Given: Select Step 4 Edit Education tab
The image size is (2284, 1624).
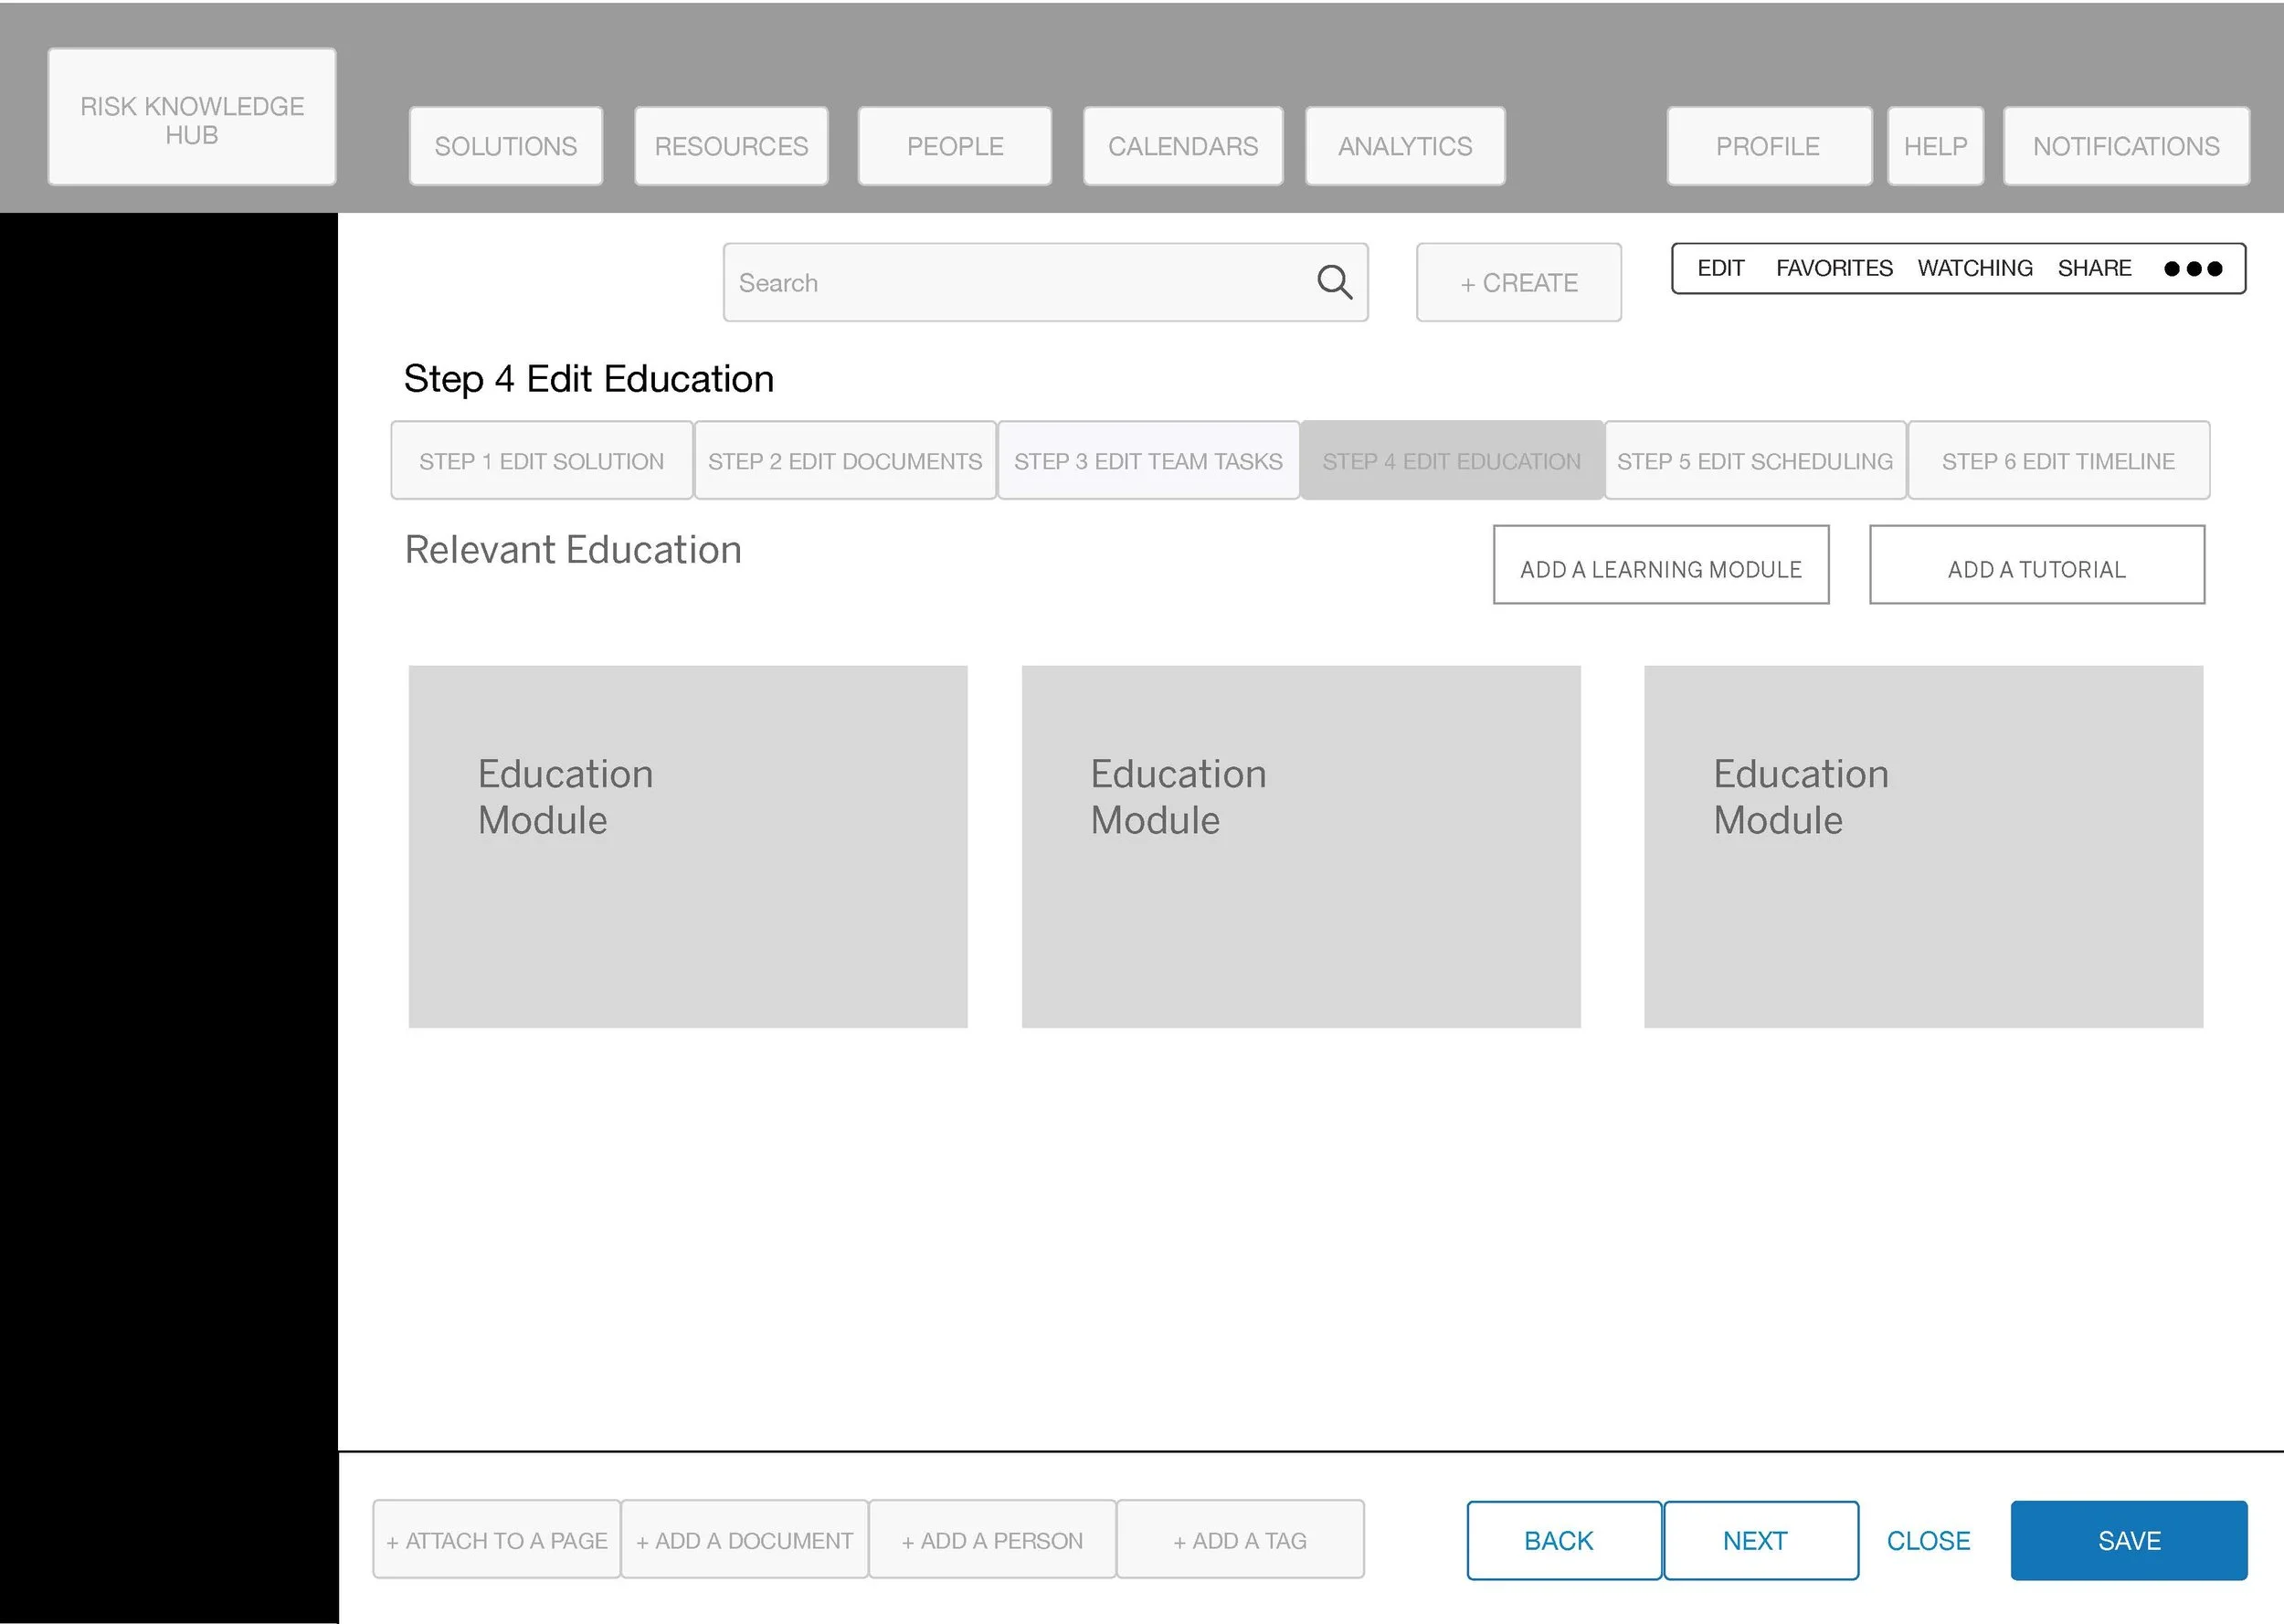Looking at the screenshot, I should click(1452, 461).
